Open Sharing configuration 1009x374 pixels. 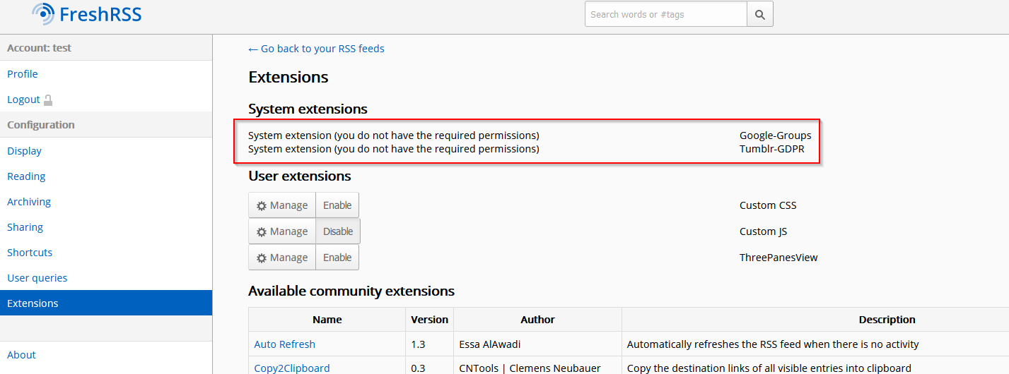[x=25, y=227]
